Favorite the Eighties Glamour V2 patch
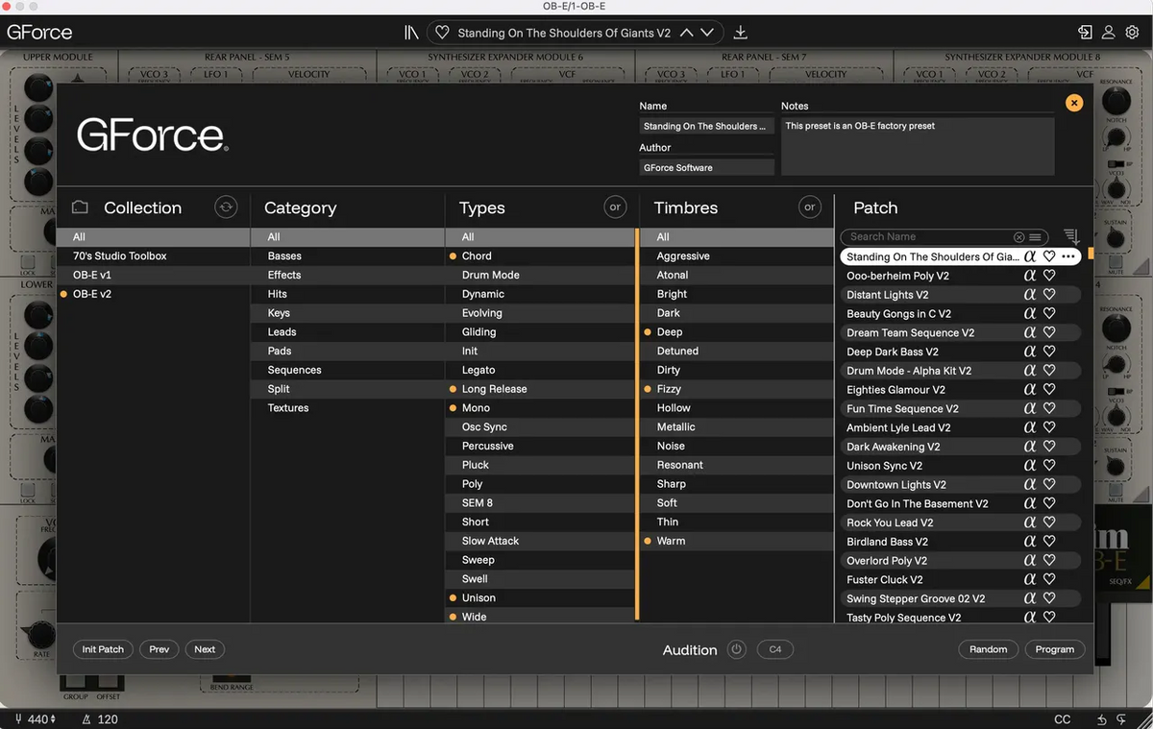The image size is (1153, 729). (x=1049, y=390)
